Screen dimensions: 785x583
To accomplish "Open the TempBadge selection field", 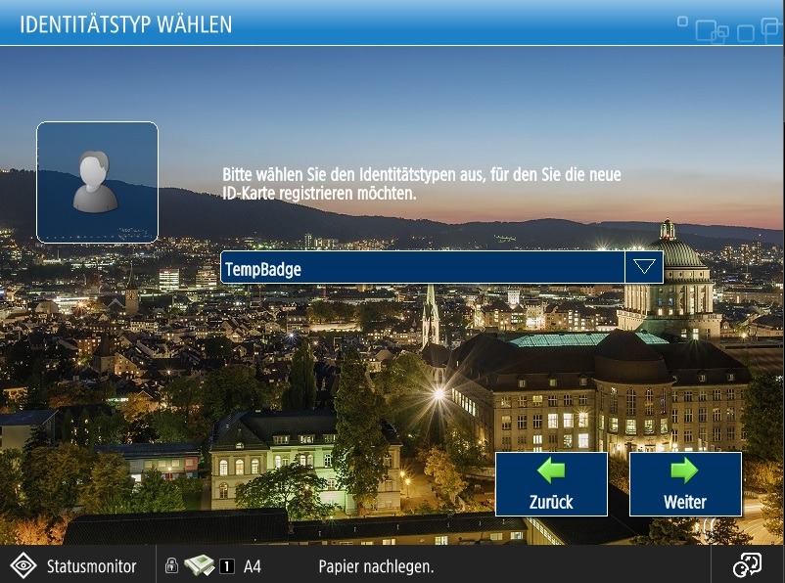I will (x=422, y=267).
